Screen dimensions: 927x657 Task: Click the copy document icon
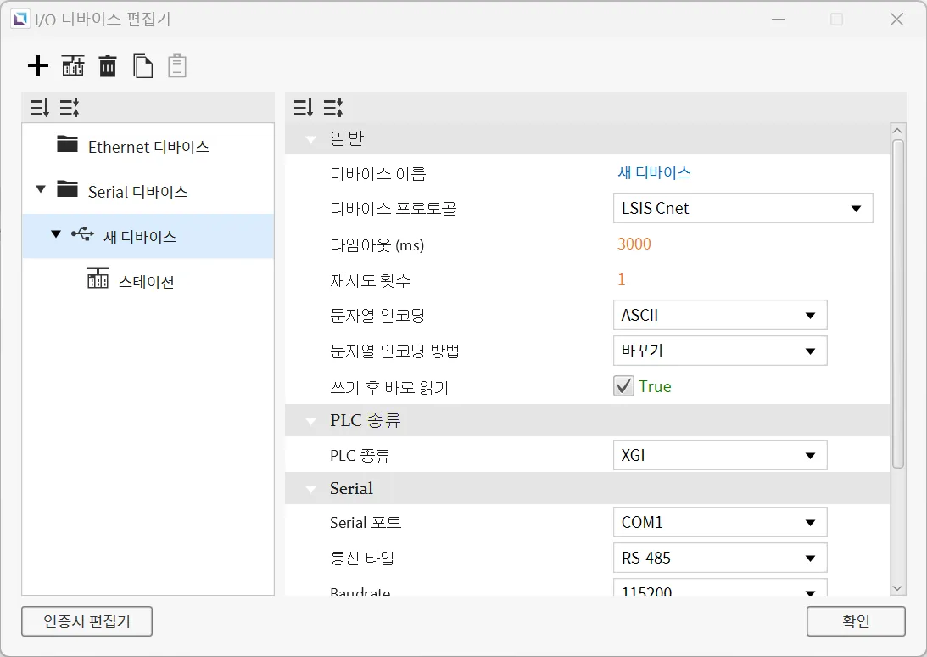(x=142, y=65)
